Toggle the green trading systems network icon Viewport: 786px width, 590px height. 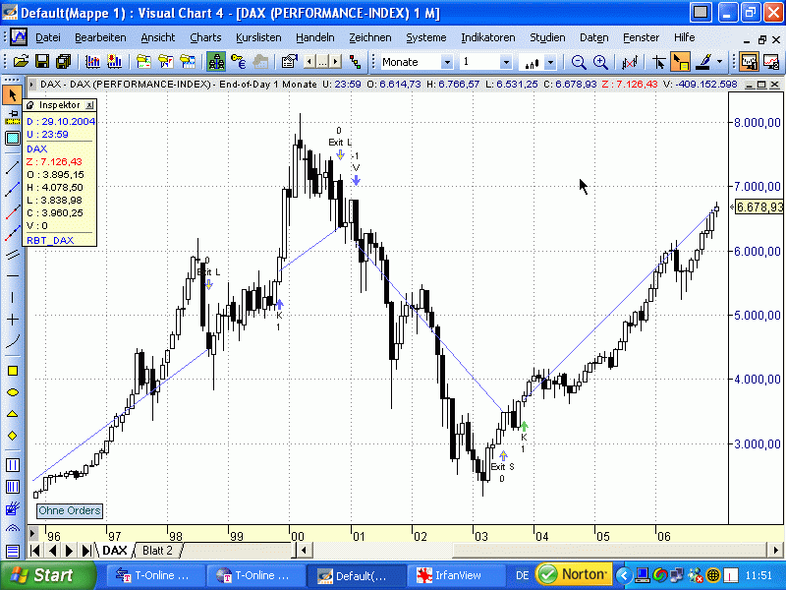click(x=216, y=62)
